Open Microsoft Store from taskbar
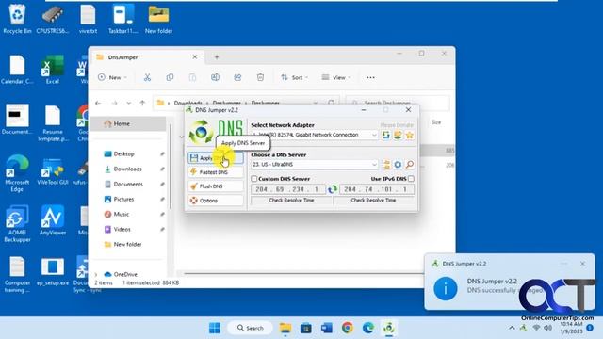Screen dimensions: 603x339 point(306,328)
